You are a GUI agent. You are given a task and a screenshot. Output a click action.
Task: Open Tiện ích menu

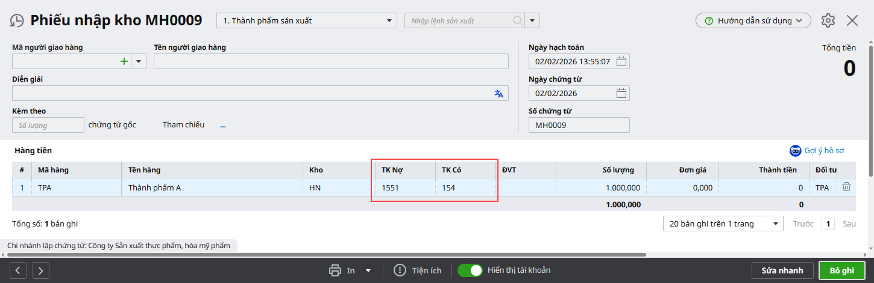[x=417, y=270]
